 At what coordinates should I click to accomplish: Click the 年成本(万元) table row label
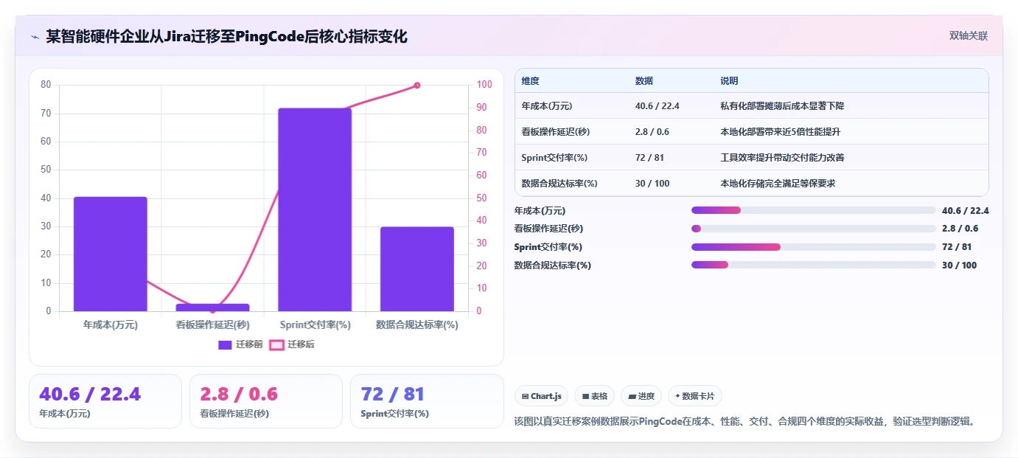tap(547, 106)
